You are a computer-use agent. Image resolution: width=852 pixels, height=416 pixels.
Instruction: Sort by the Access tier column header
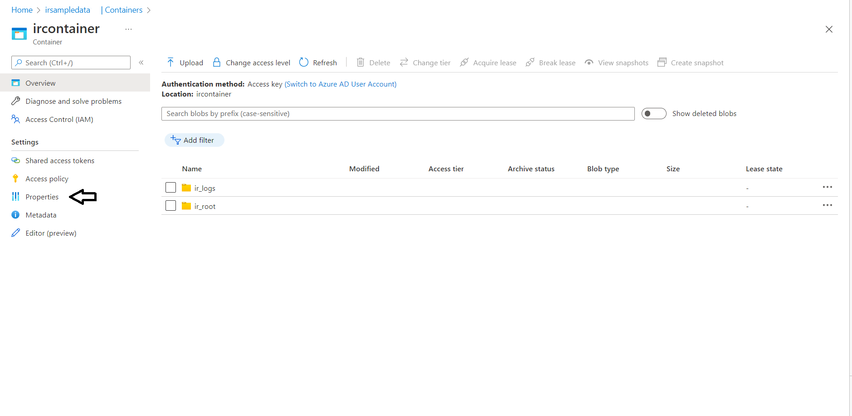click(x=446, y=169)
